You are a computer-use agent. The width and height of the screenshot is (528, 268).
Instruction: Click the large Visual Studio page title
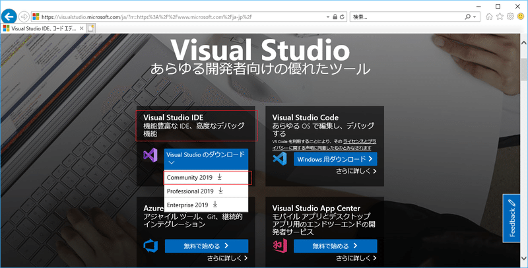pos(260,51)
